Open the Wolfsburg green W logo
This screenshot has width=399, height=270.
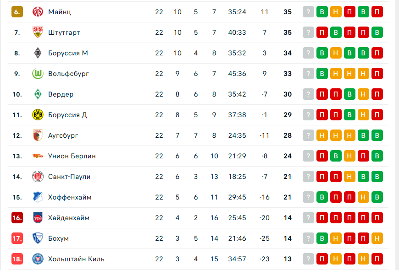tap(38, 73)
